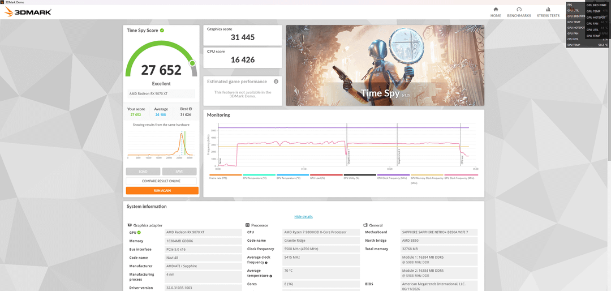Toggle GPU Temperature chart series
This screenshot has height=291, width=611.
[x=292, y=177]
